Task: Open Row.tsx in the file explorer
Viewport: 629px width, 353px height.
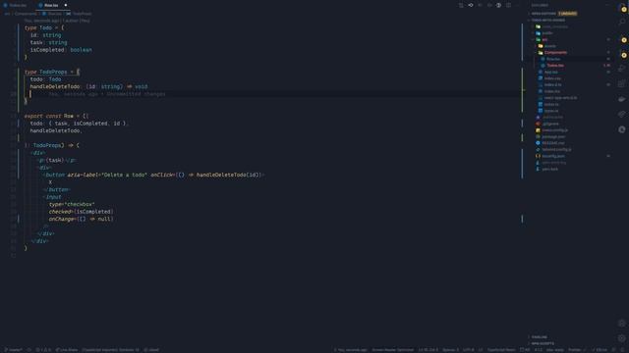Action: click(553, 59)
